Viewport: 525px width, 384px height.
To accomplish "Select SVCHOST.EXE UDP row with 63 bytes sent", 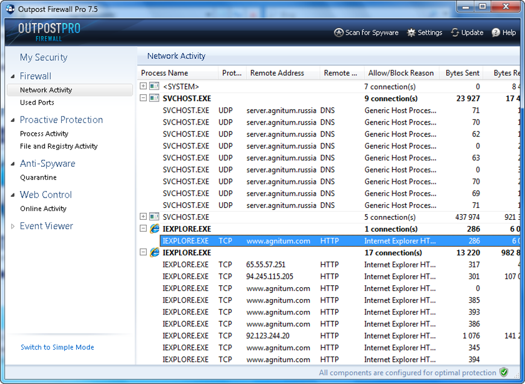I will (340, 158).
